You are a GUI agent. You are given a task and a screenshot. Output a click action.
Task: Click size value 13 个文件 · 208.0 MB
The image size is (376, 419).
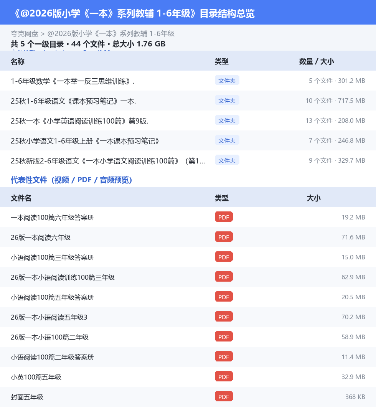tap(335, 120)
